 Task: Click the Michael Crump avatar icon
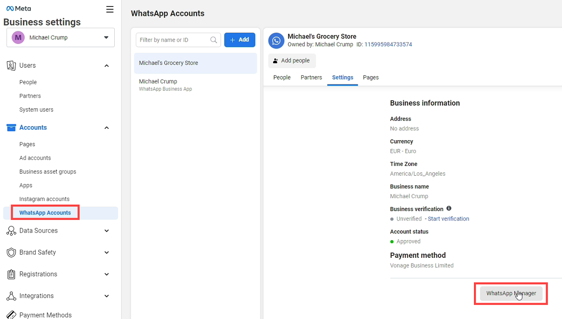point(18,37)
